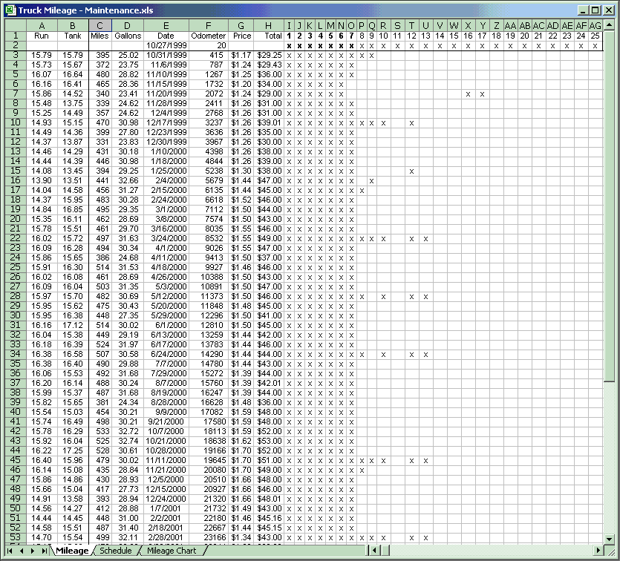
Task: Minimize the workbook window
Action: (x=583, y=10)
